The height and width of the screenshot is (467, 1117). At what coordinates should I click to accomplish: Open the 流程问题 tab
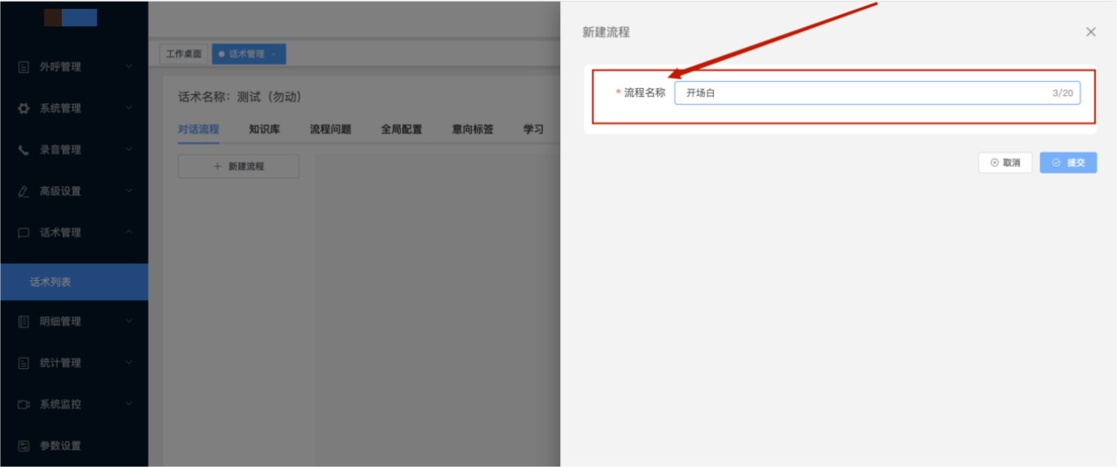(x=330, y=129)
